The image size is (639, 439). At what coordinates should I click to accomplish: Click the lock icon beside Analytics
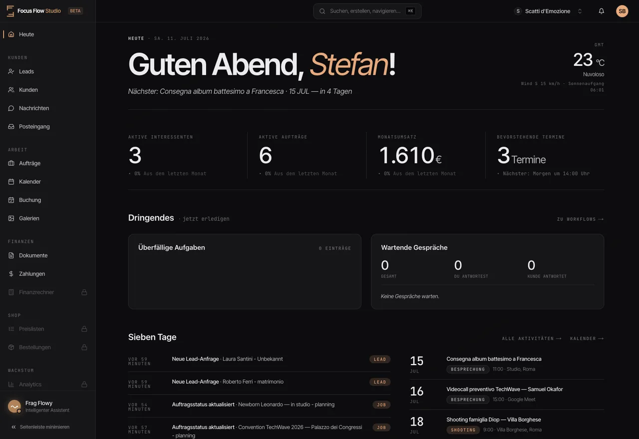coord(84,384)
